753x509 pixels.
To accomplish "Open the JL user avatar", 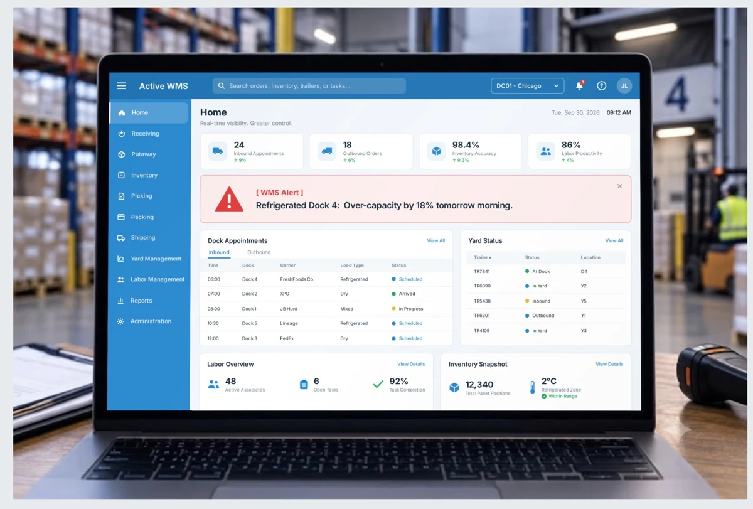I will (x=624, y=86).
